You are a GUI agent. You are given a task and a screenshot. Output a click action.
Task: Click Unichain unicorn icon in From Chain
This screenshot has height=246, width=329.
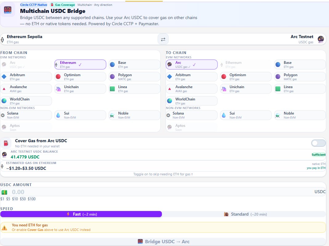coord(58,89)
